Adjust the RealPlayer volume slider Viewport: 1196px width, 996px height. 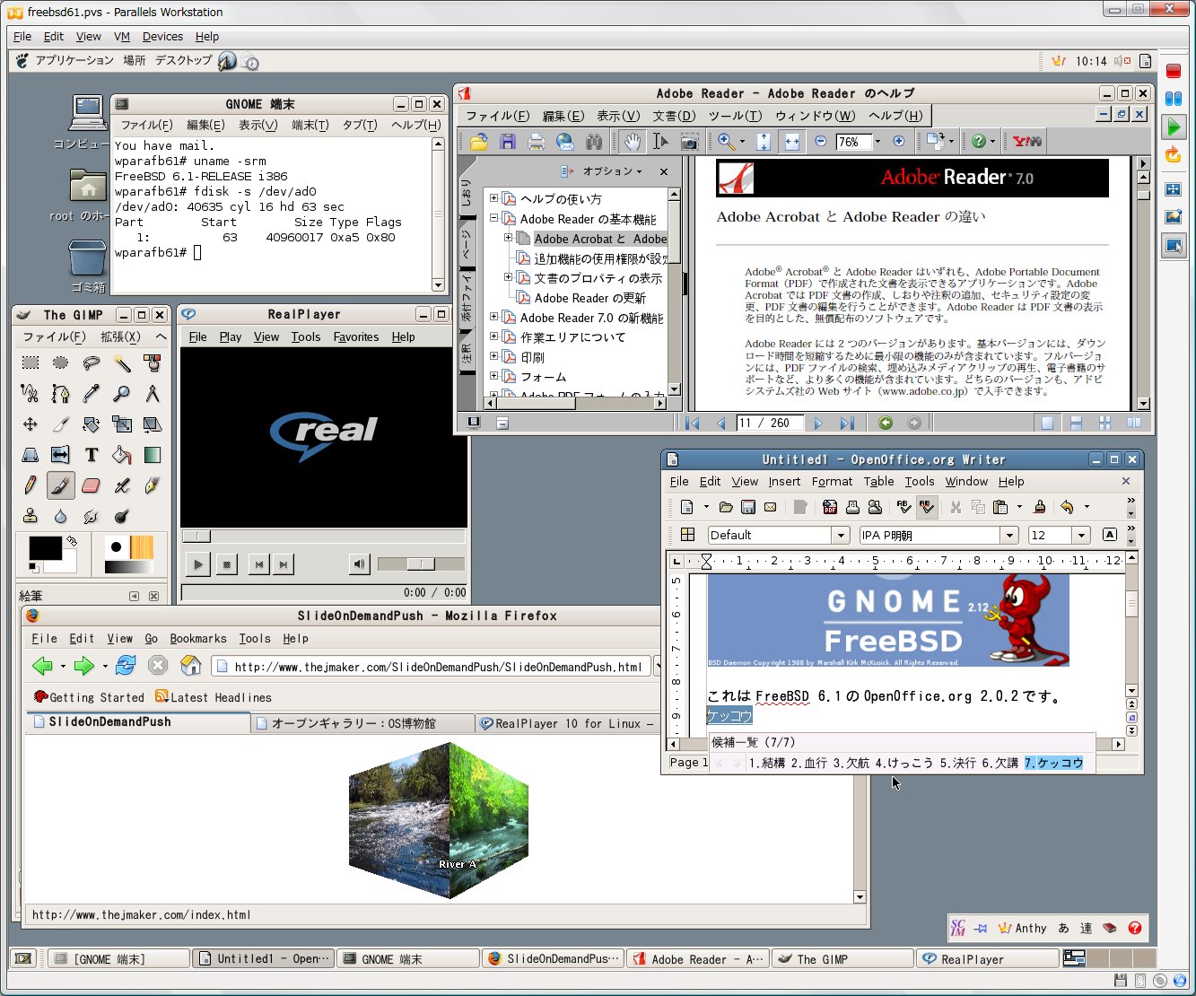[421, 564]
